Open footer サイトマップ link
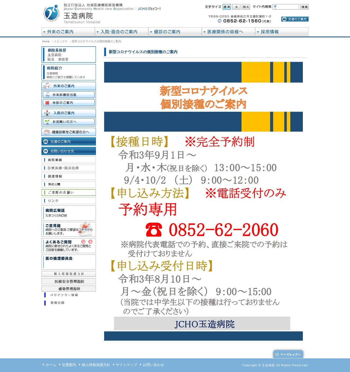This screenshot has width=350, height=372. [x=126, y=365]
